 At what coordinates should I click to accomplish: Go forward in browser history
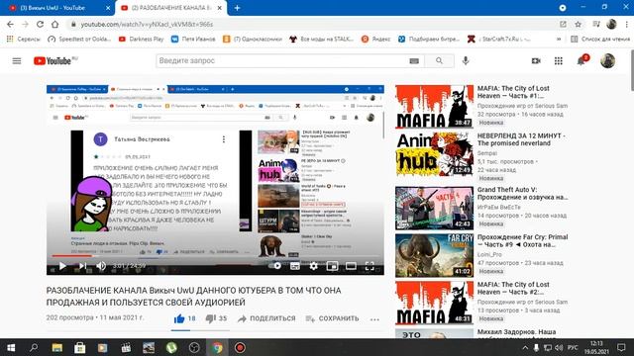click(25, 24)
